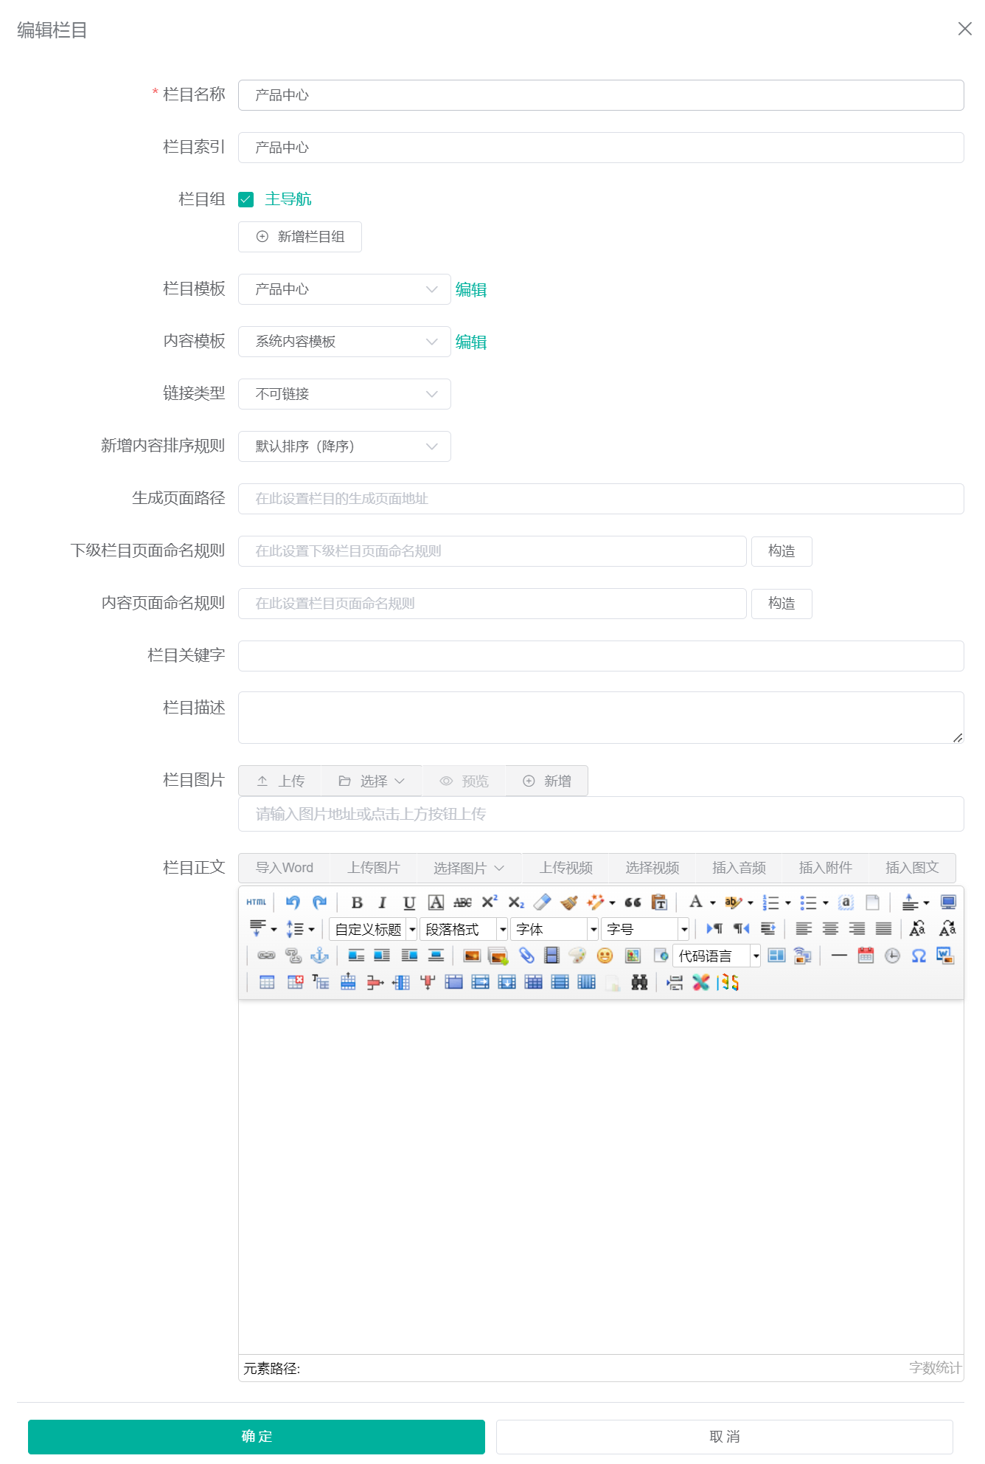The image size is (985, 1464).
Task: Click the undo arrow icon
Action: pos(293,902)
